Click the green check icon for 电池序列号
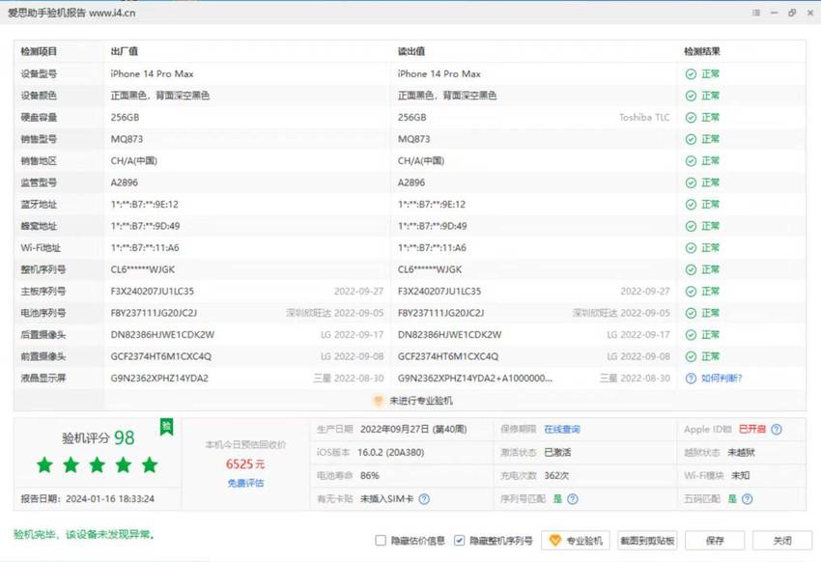The height and width of the screenshot is (562, 821). pyautogui.click(x=691, y=313)
